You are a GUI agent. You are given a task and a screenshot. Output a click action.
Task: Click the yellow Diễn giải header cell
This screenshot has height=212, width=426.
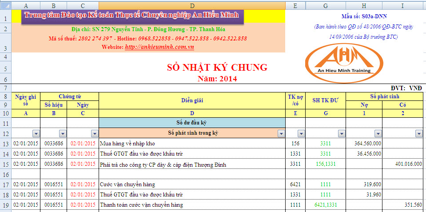pos(192,100)
